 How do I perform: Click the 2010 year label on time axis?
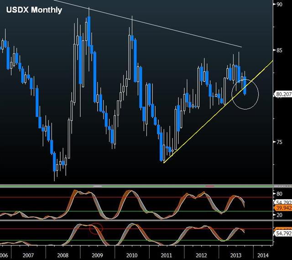[132, 255]
